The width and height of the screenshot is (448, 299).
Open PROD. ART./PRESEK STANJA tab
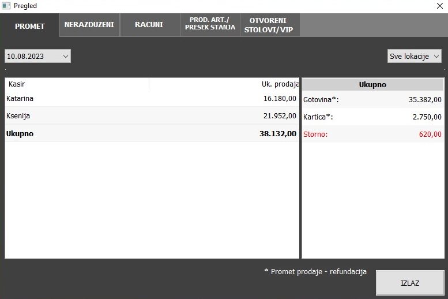[210, 25]
